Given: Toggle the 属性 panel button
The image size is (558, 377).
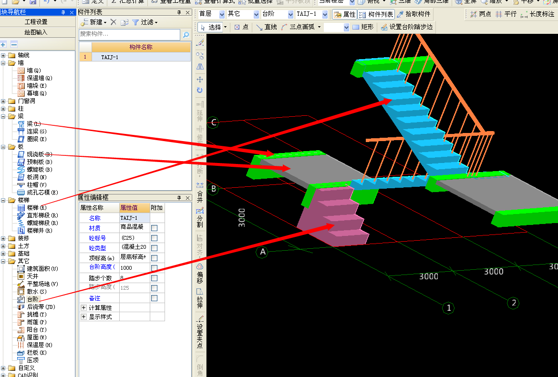Looking at the screenshot, I should [x=344, y=14].
